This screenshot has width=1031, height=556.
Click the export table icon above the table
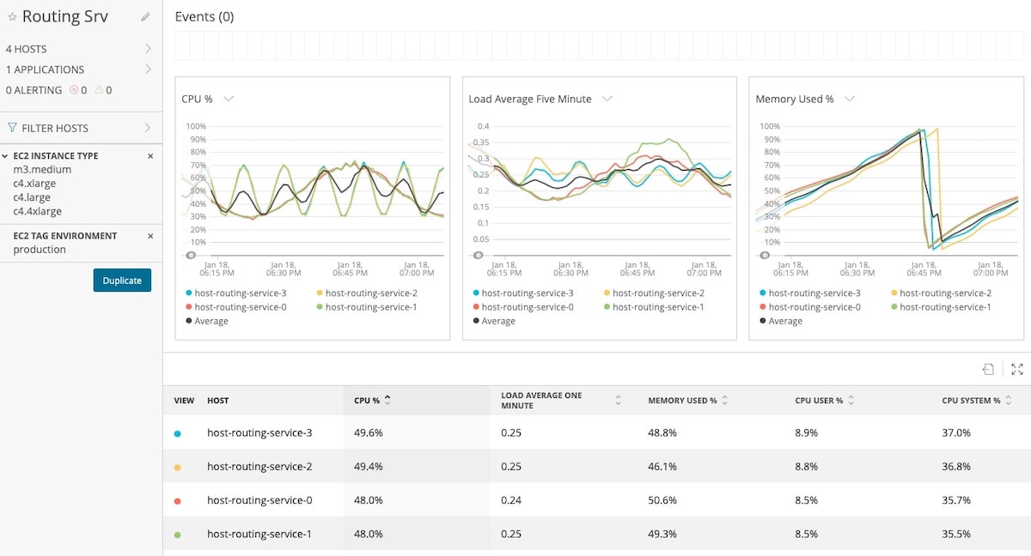[989, 369]
